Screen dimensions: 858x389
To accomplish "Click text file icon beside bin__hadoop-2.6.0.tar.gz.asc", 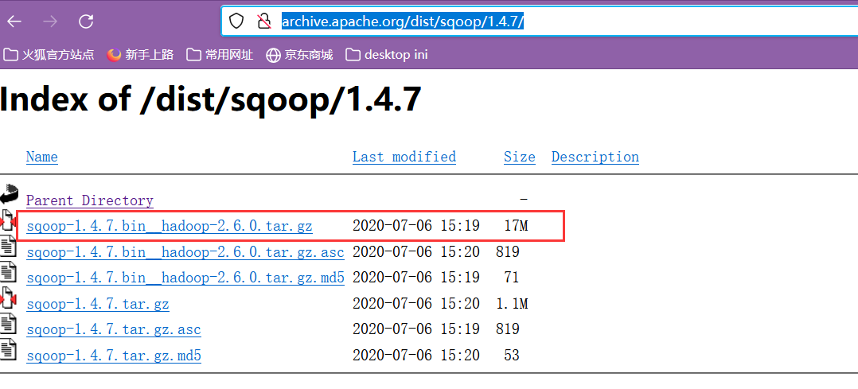I will 8,246.
